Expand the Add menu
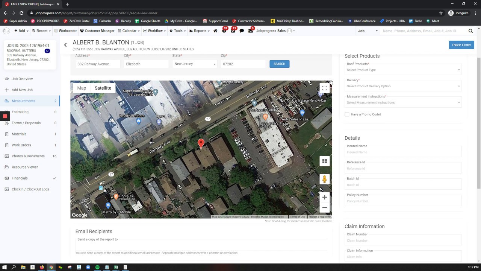 [21, 31]
